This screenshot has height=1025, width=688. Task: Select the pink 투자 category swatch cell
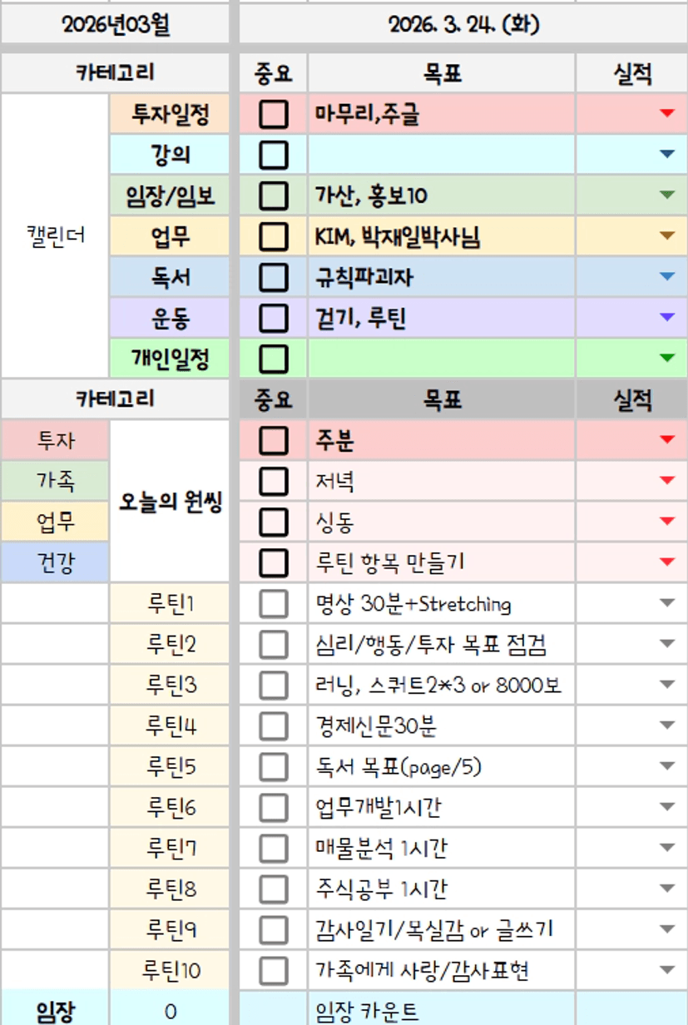click(55, 440)
